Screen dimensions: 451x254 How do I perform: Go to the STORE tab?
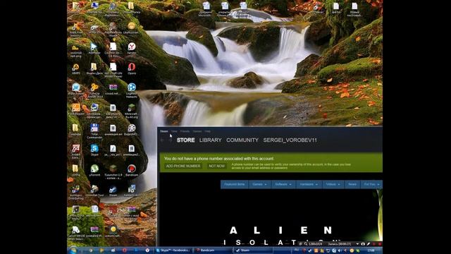(x=185, y=140)
